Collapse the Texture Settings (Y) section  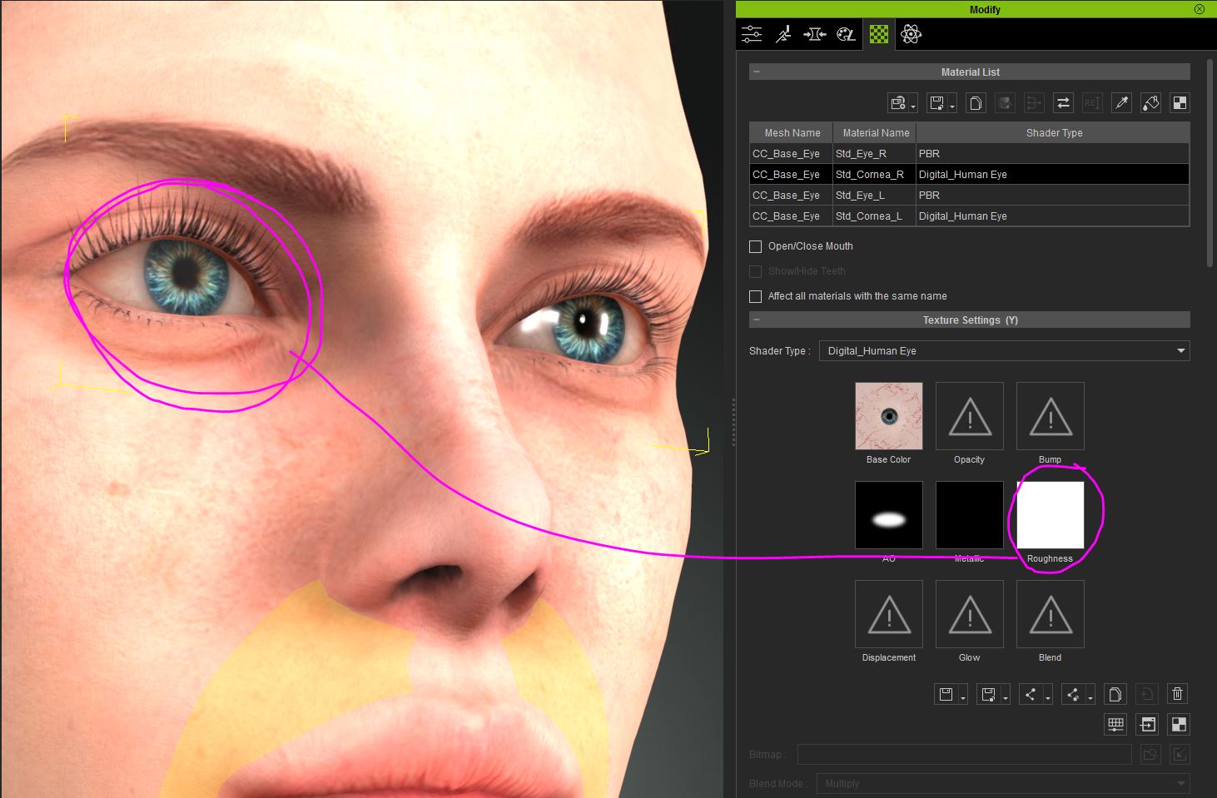pyautogui.click(x=757, y=320)
